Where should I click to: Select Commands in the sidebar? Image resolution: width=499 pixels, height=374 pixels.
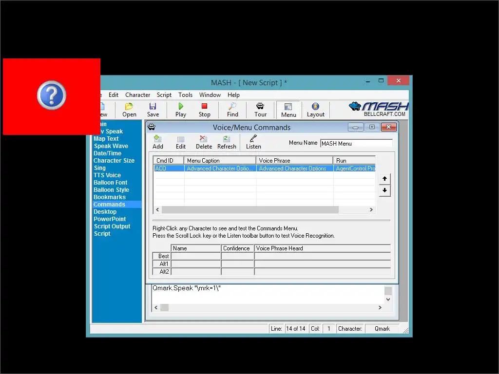[x=117, y=205]
